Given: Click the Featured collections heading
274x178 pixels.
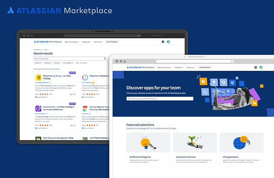Looking at the screenshot, I should coord(140,125).
